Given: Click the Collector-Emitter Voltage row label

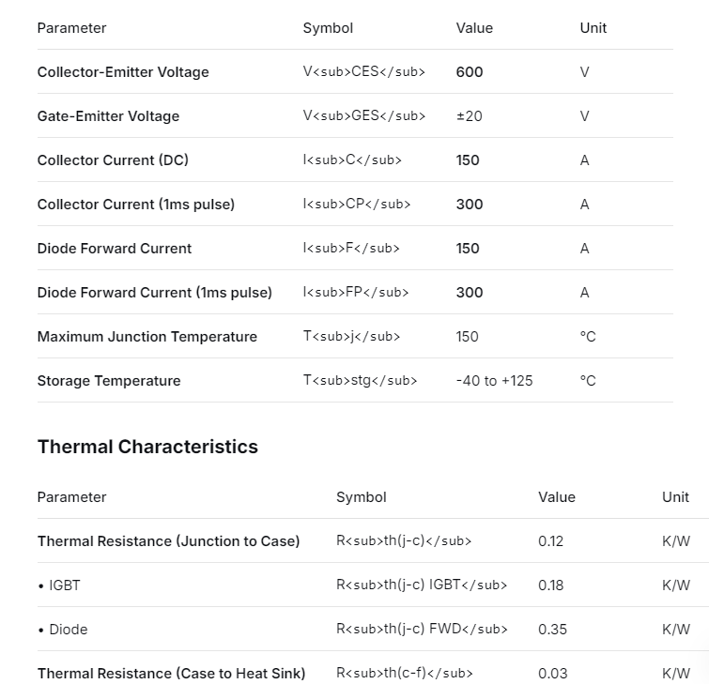Looking at the screenshot, I should 123,72.
